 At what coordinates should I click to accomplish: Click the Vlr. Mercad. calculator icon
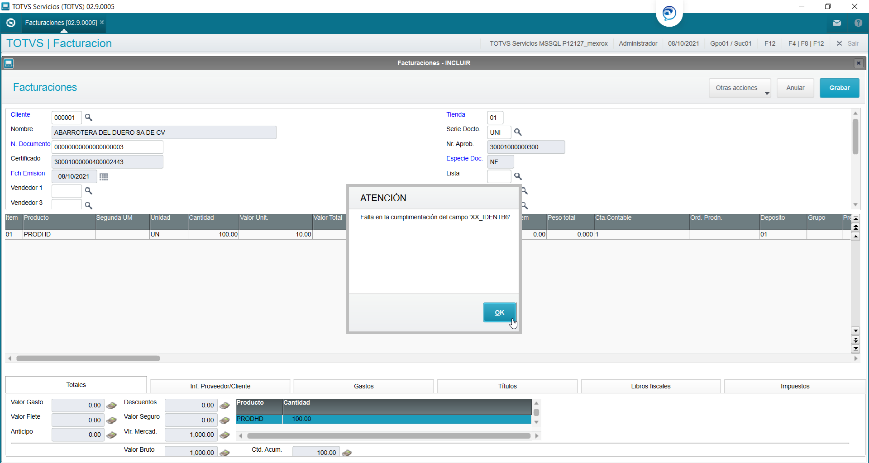[224, 435]
